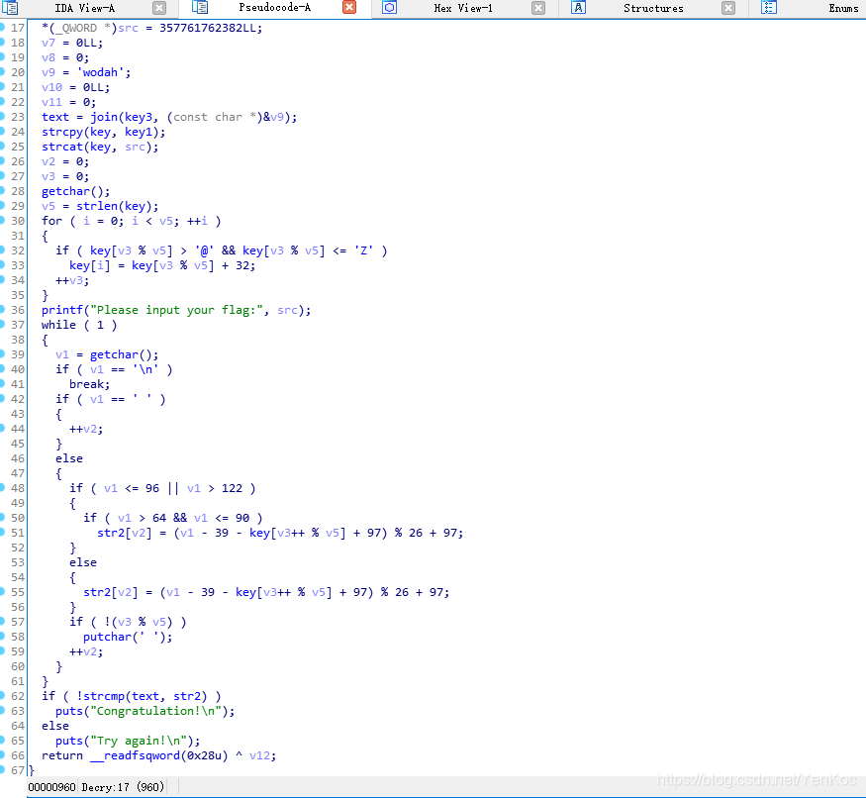Click the text variable on line 23

[55, 117]
